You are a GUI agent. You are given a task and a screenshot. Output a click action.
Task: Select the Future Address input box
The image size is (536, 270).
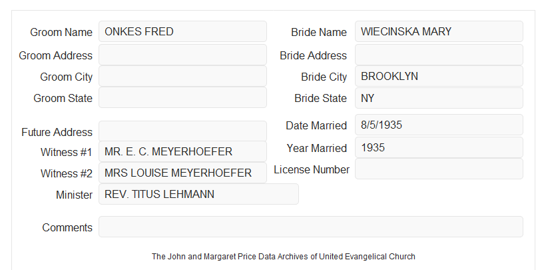[x=182, y=131]
